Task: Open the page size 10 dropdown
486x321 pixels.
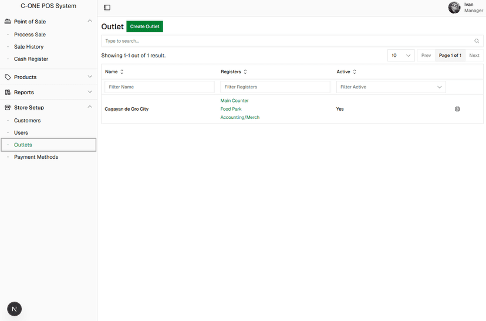Action: 401,56
